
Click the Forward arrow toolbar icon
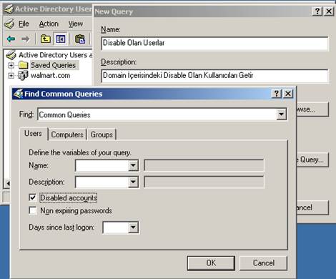(x=25, y=39)
